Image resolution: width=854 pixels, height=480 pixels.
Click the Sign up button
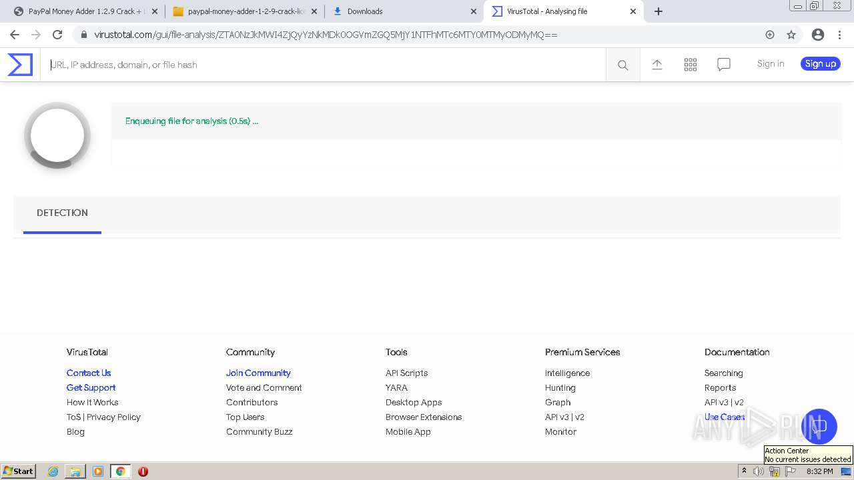821,64
